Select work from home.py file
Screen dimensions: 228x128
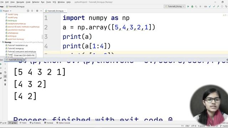[x=15, y=39]
